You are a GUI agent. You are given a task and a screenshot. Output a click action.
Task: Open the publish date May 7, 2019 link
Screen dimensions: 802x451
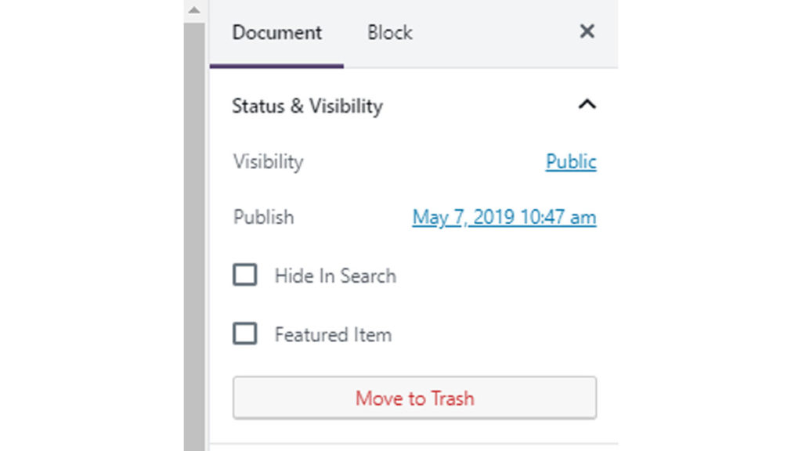[x=504, y=217]
